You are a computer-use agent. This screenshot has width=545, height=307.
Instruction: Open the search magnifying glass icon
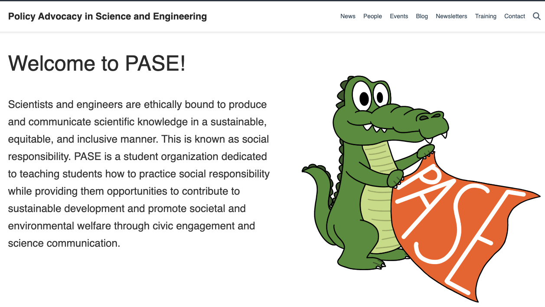click(x=536, y=16)
